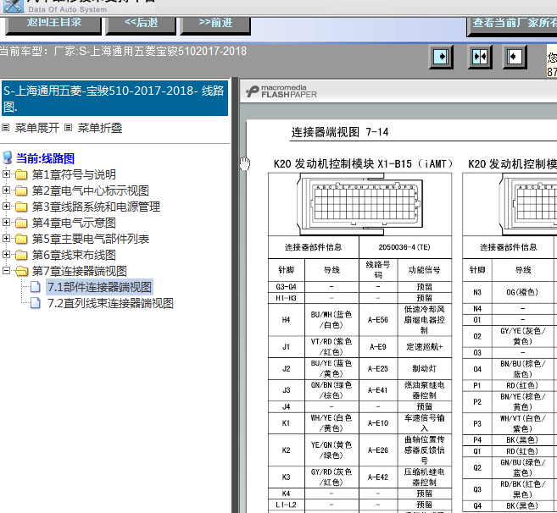Click page icon of 7.2直列线束连接器端视图

35,303
